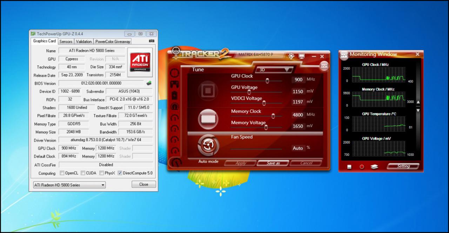Select the gamepad gaming profile in iTracker sidebar
Image resolution: width=449 pixels, height=233 pixels.
pos(174,84)
